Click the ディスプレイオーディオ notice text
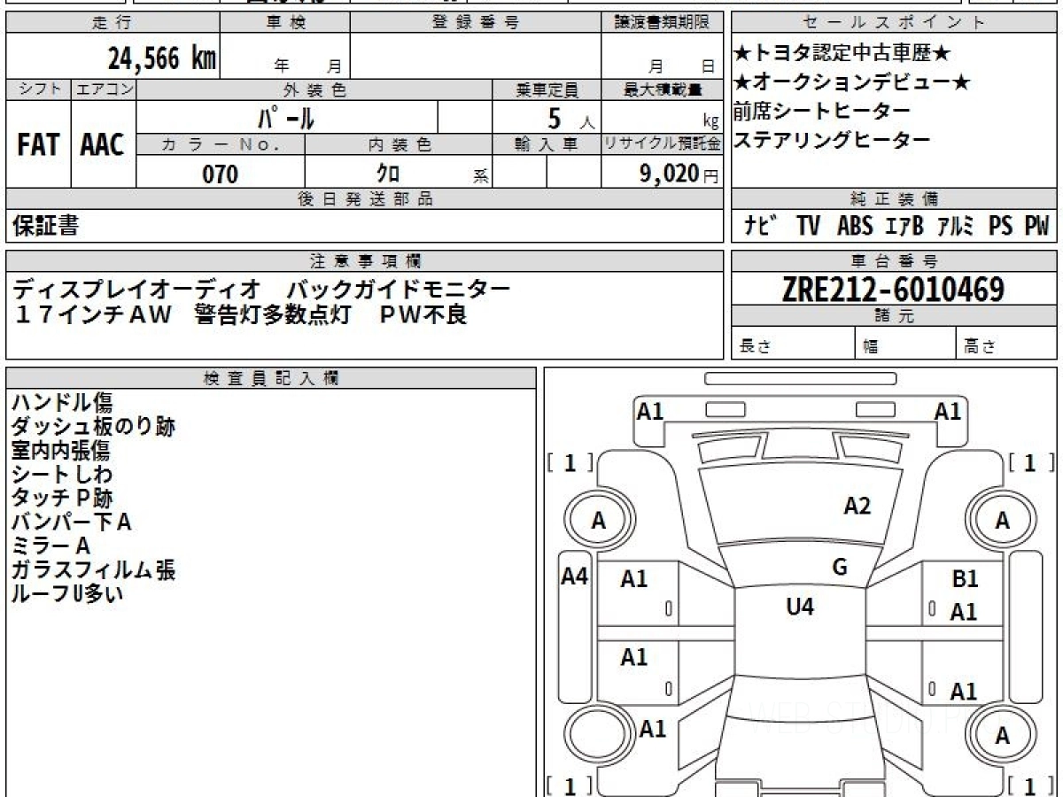The image size is (1063, 797). pyautogui.click(x=137, y=289)
